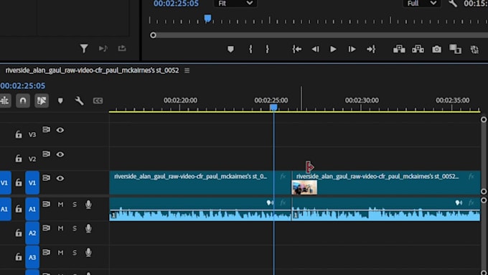The image size is (488, 275).
Task: Open timeline display settings wrench
Action: point(79,101)
